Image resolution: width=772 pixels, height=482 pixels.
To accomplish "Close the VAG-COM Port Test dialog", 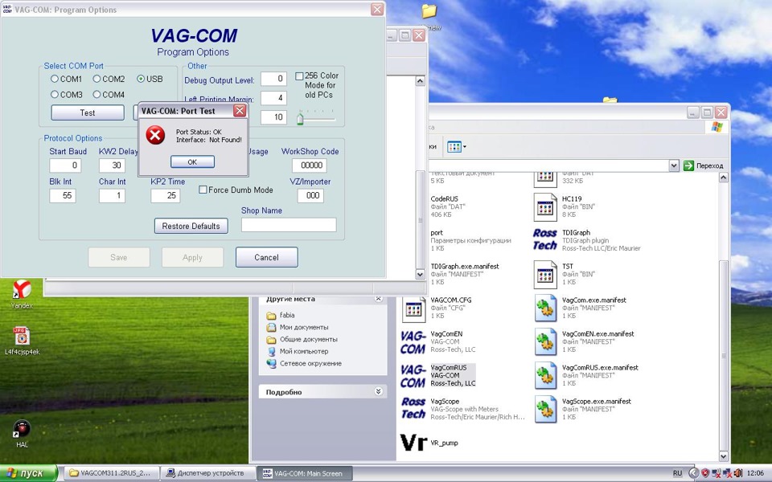I will [x=240, y=111].
